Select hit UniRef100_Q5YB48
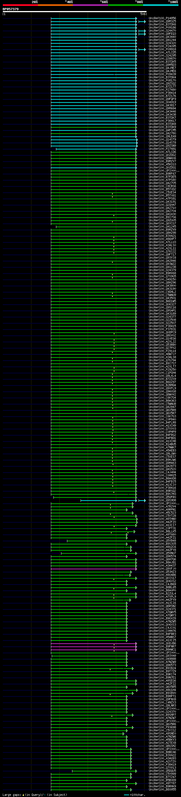Image resolution: width=181 pixels, height=797 pixels. (162, 541)
